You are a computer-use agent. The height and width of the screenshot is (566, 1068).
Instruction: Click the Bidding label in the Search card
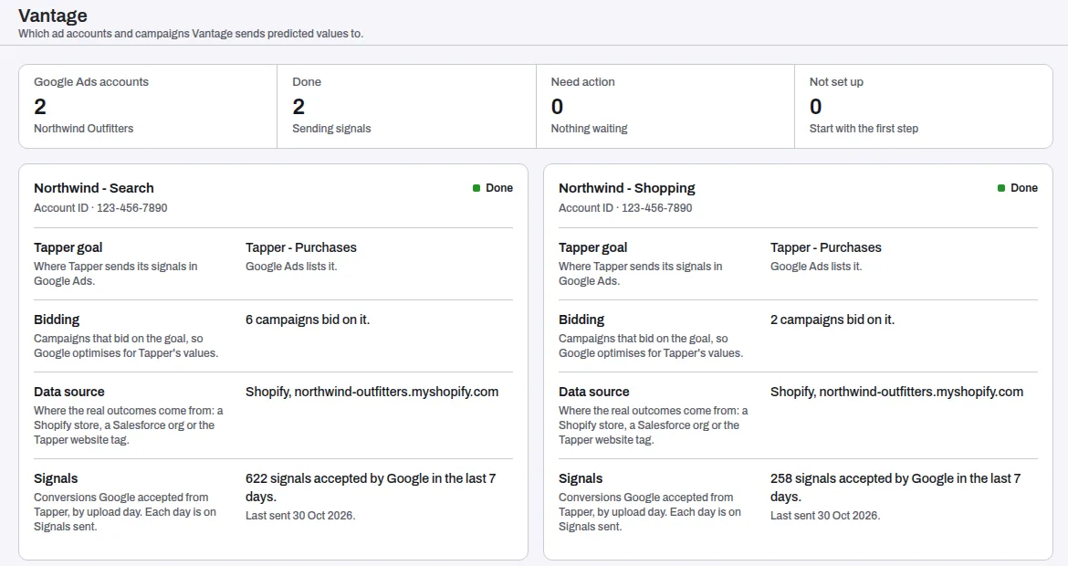[57, 320]
